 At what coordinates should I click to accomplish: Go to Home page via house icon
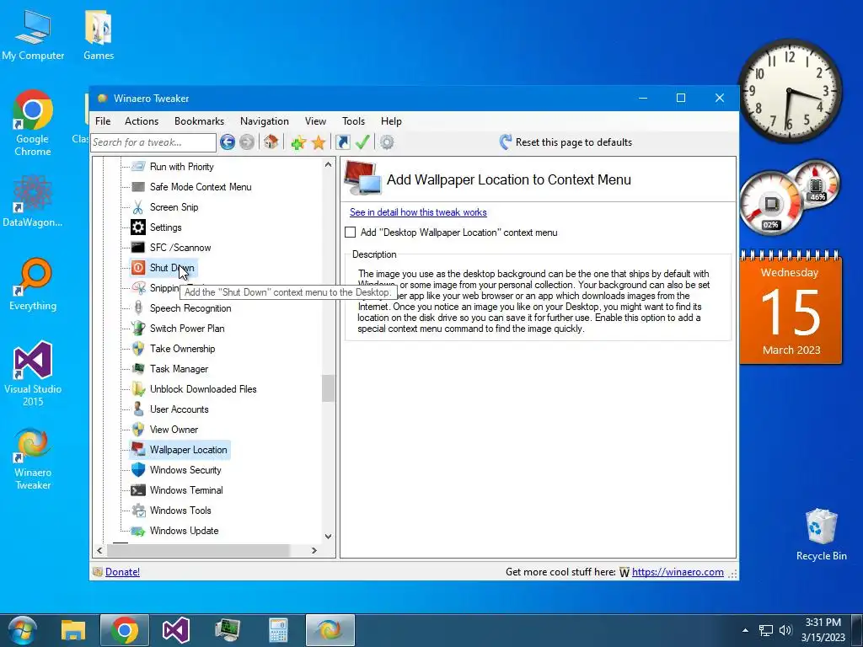coord(271,142)
